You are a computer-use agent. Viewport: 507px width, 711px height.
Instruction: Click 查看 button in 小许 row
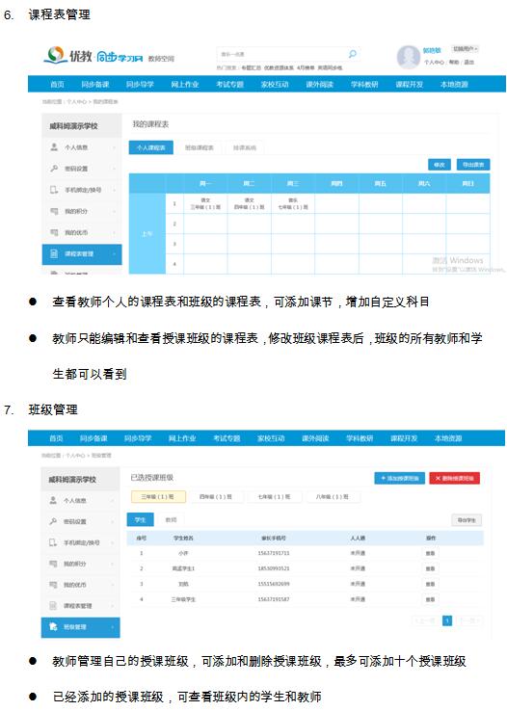click(x=430, y=553)
